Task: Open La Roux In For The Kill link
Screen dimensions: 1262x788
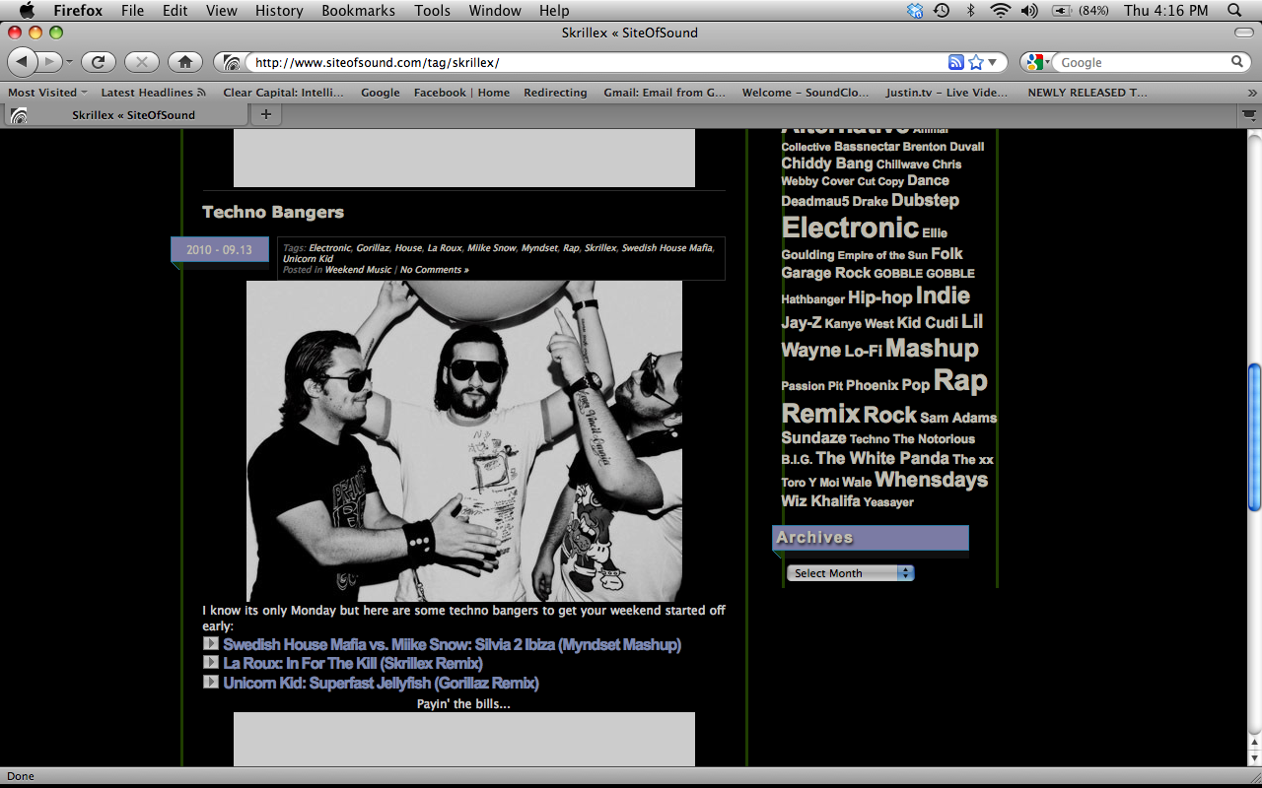Action: point(353,663)
